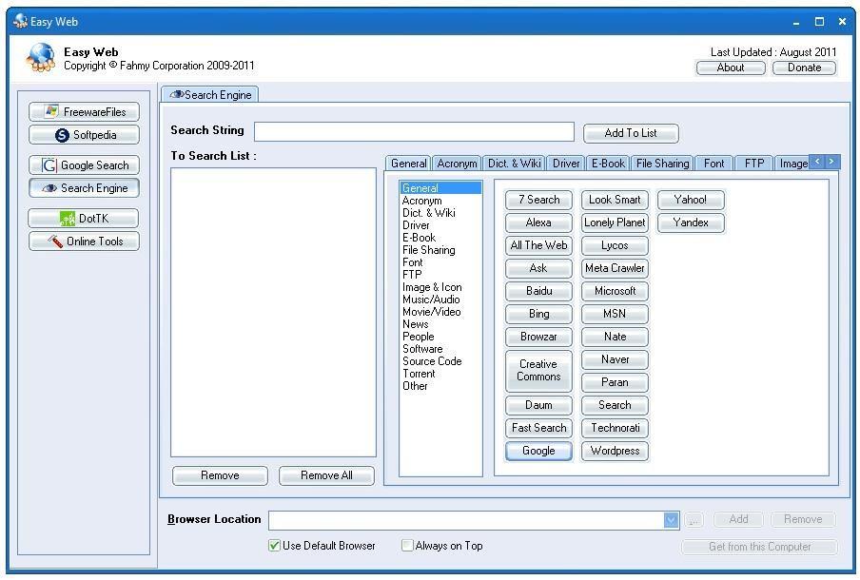Click the MSN engine button

point(615,314)
